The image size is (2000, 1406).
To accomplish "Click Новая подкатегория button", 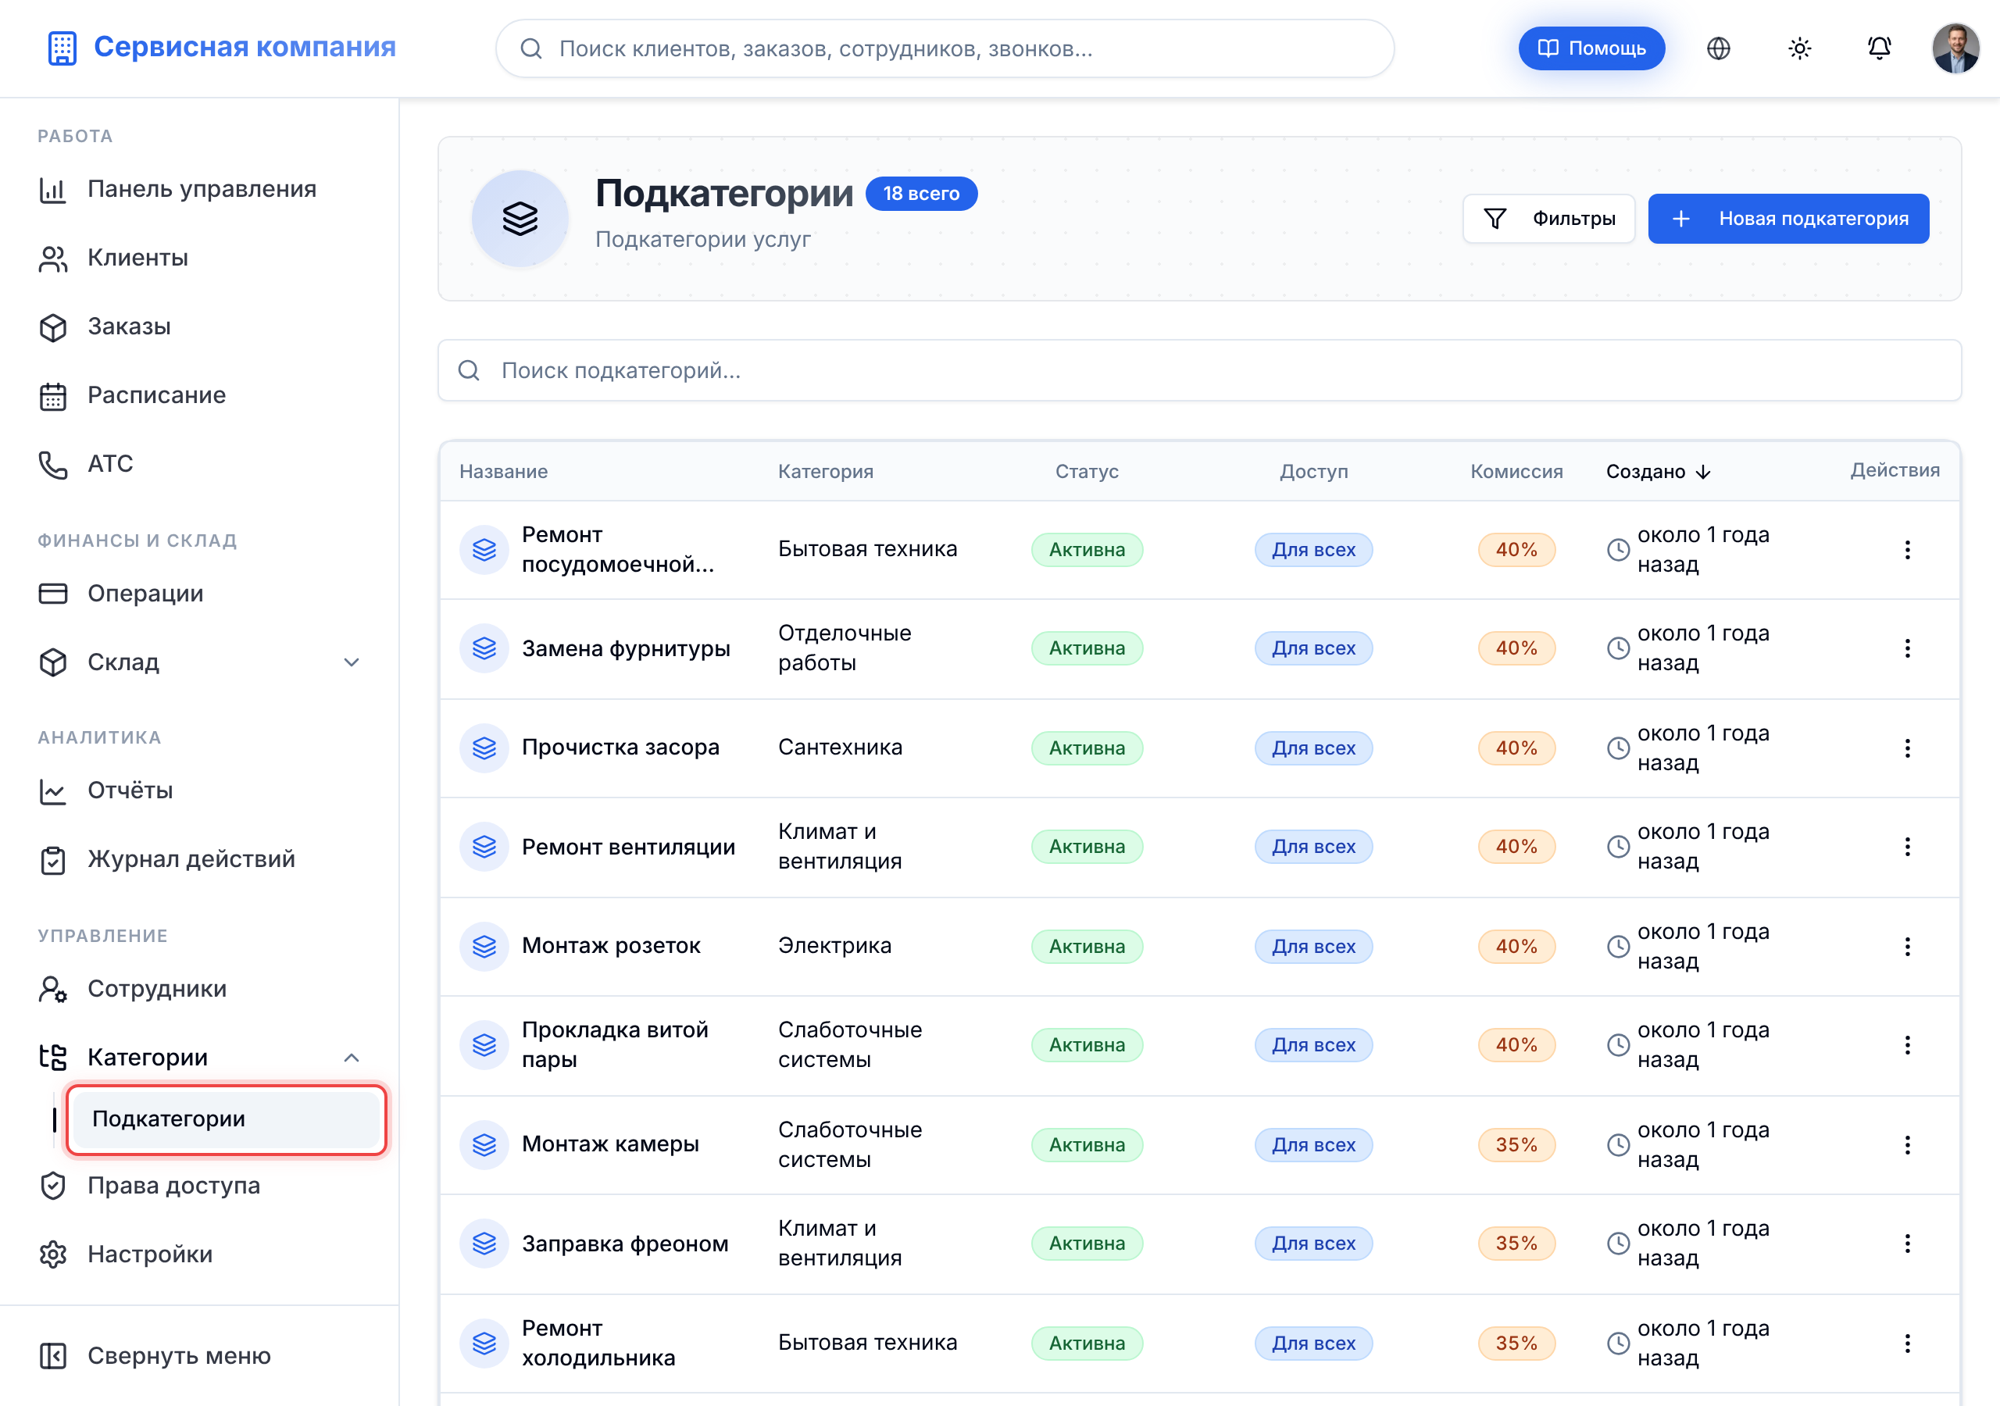I will click(x=1788, y=219).
